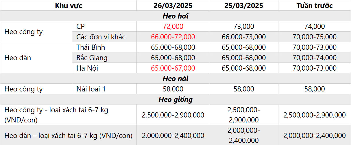Click the "Các đơn vị khác" row label
This screenshot has width=351, height=145.
click(x=101, y=37)
